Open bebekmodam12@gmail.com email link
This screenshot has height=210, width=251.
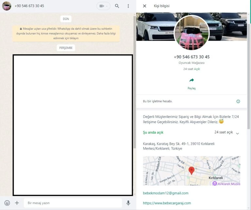(x=166, y=193)
